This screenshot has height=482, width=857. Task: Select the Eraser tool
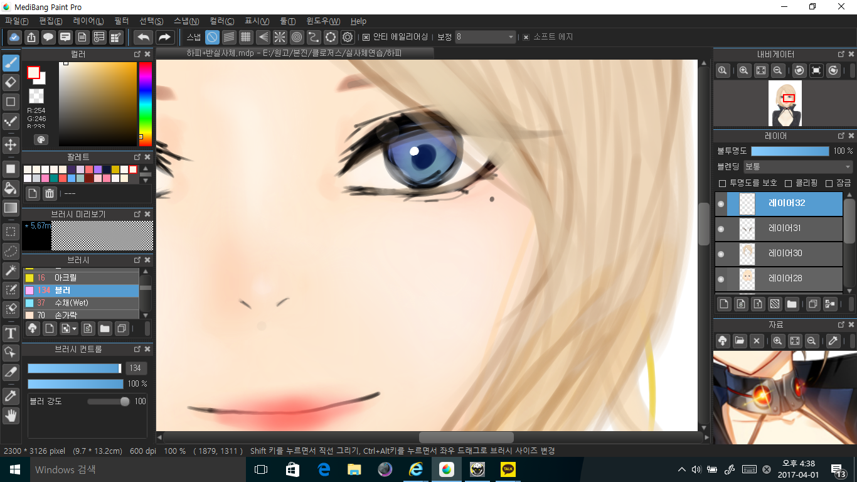pos(11,83)
